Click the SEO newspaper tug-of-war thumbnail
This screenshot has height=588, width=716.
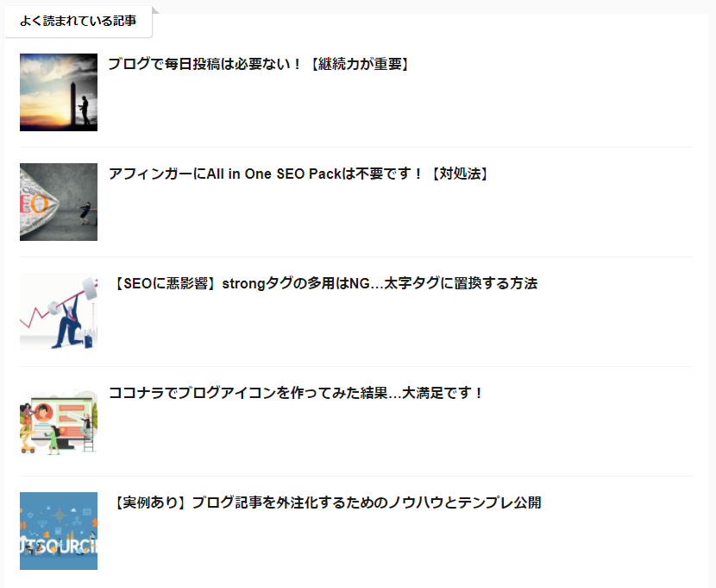(x=59, y=202)
